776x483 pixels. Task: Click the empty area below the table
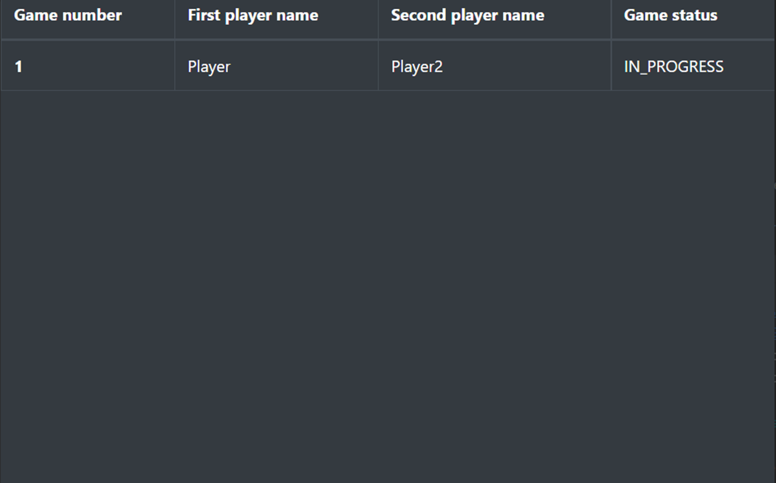tap(387, 258)
